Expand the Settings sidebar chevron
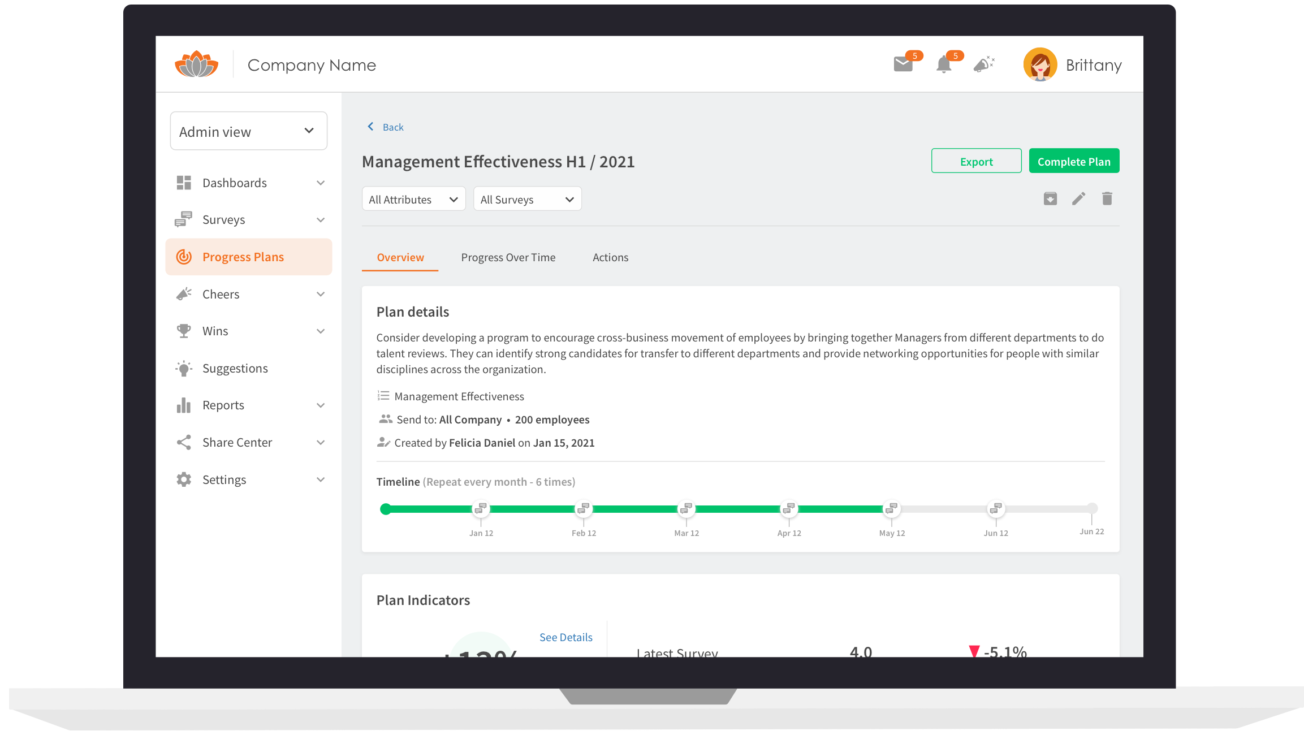This screenshot has height=735, width=1304. click(x=321, y=480)
